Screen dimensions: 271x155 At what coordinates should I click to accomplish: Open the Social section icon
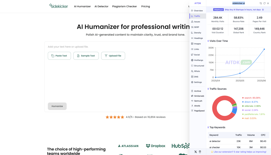click(x=192, y=55)
